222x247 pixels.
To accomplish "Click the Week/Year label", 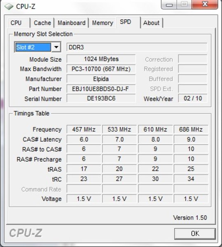I will point(158,99).
